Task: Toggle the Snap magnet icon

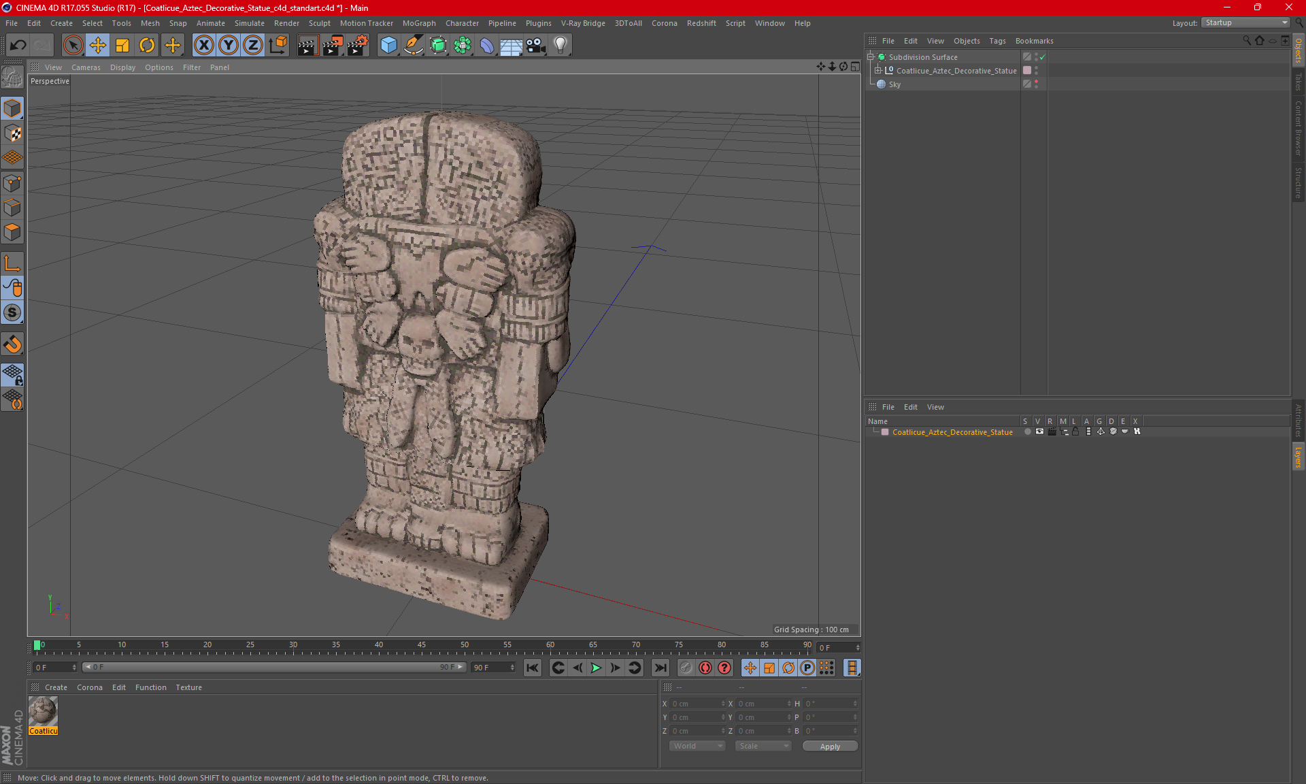Action: [x=12, y=344]
